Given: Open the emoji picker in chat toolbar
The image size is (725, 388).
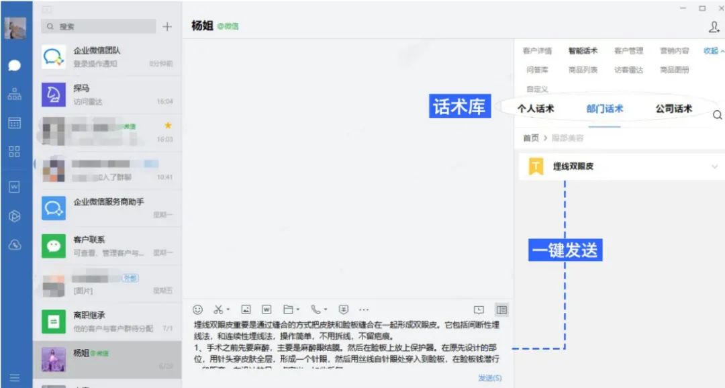Looking at the screenshot, I should click(197, 309).
